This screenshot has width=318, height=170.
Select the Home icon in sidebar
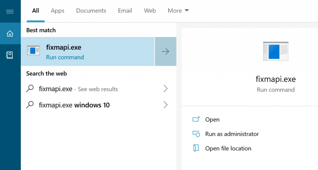click(10, 34)
